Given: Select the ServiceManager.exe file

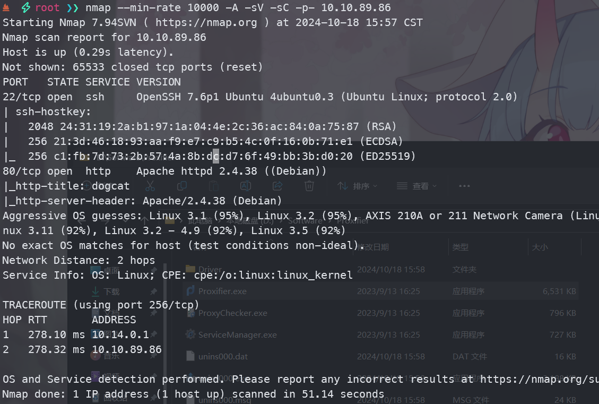Looking at the screenshot, I should point(237,334).
